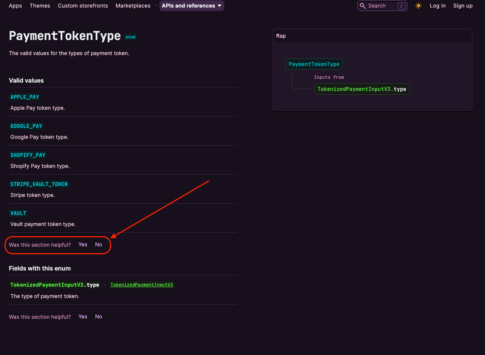The image size is (485, 355).
Task: Click Yes in the circled feedback prompt
Action: [83, 244]
